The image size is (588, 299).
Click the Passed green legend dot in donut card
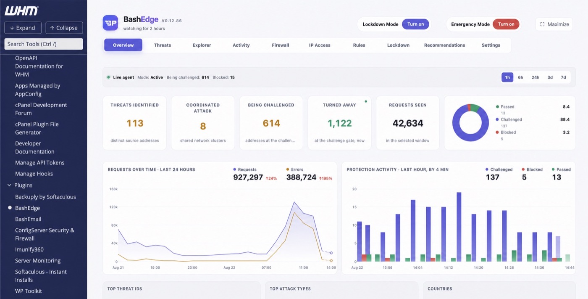498,107
